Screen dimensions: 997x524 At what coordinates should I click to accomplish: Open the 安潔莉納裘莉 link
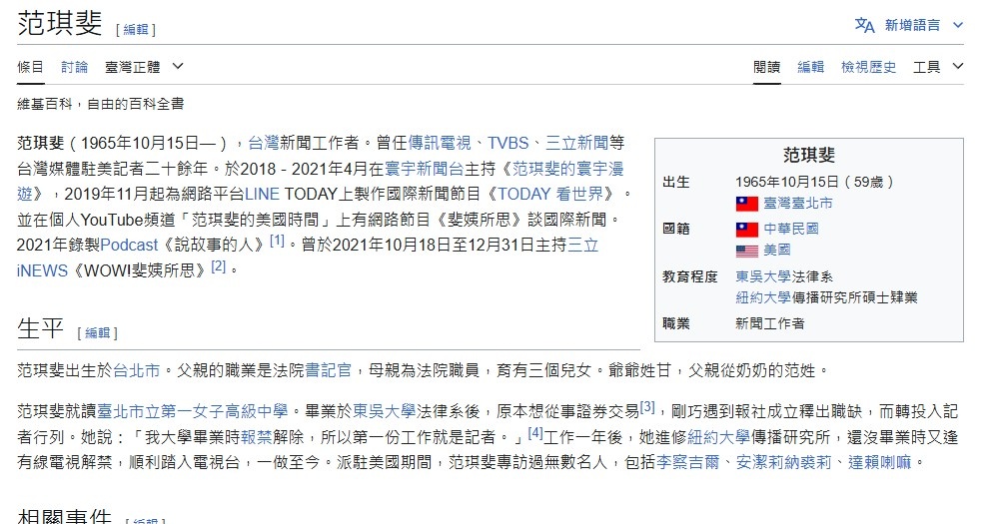pyautogui.click(x=783, y=462)
